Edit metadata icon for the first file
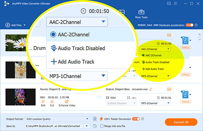This screenshot has width=203, height=131. (x=169, y=35)
